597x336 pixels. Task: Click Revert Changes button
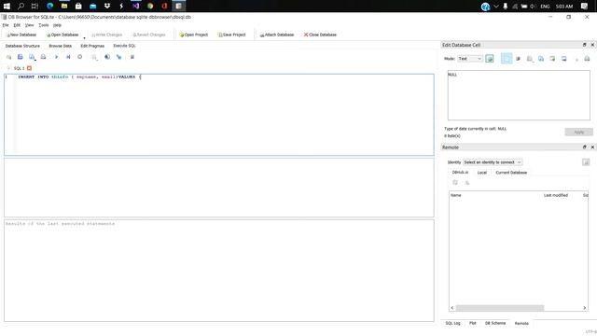coord(149,35)
